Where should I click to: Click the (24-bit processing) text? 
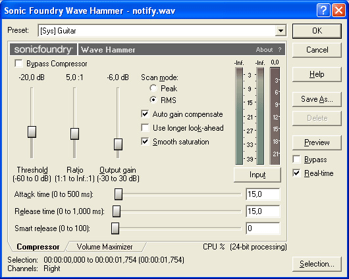(x=258, y=247)
